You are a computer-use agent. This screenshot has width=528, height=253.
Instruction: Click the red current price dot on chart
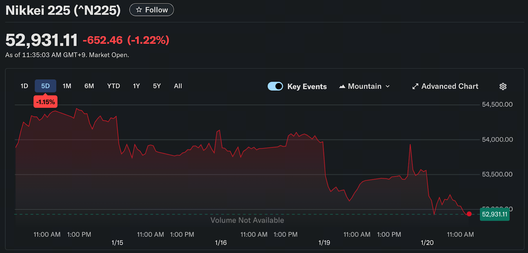coord(469,214)
